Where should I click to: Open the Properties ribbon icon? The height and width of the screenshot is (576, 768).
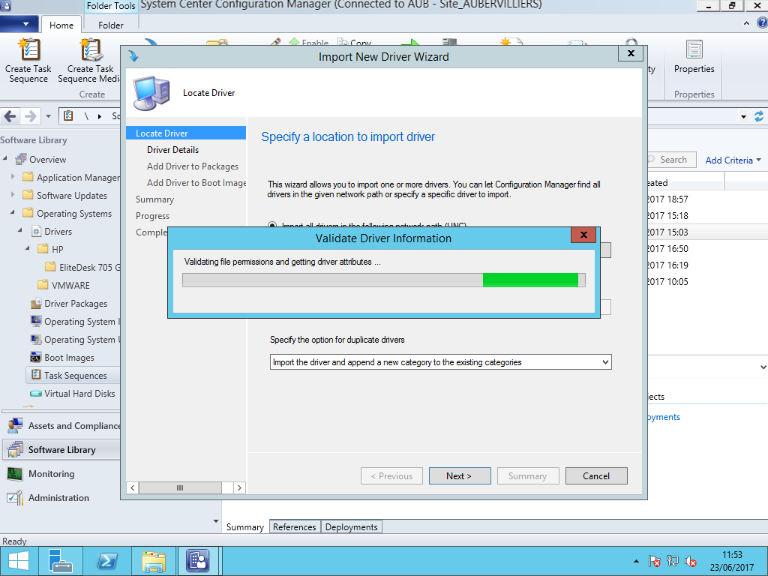(694, 50)
